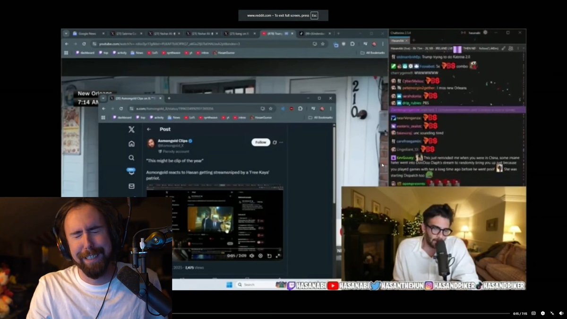Mute the outer video player volume
The image size is (567, 319).
click(x=561, y=313)
